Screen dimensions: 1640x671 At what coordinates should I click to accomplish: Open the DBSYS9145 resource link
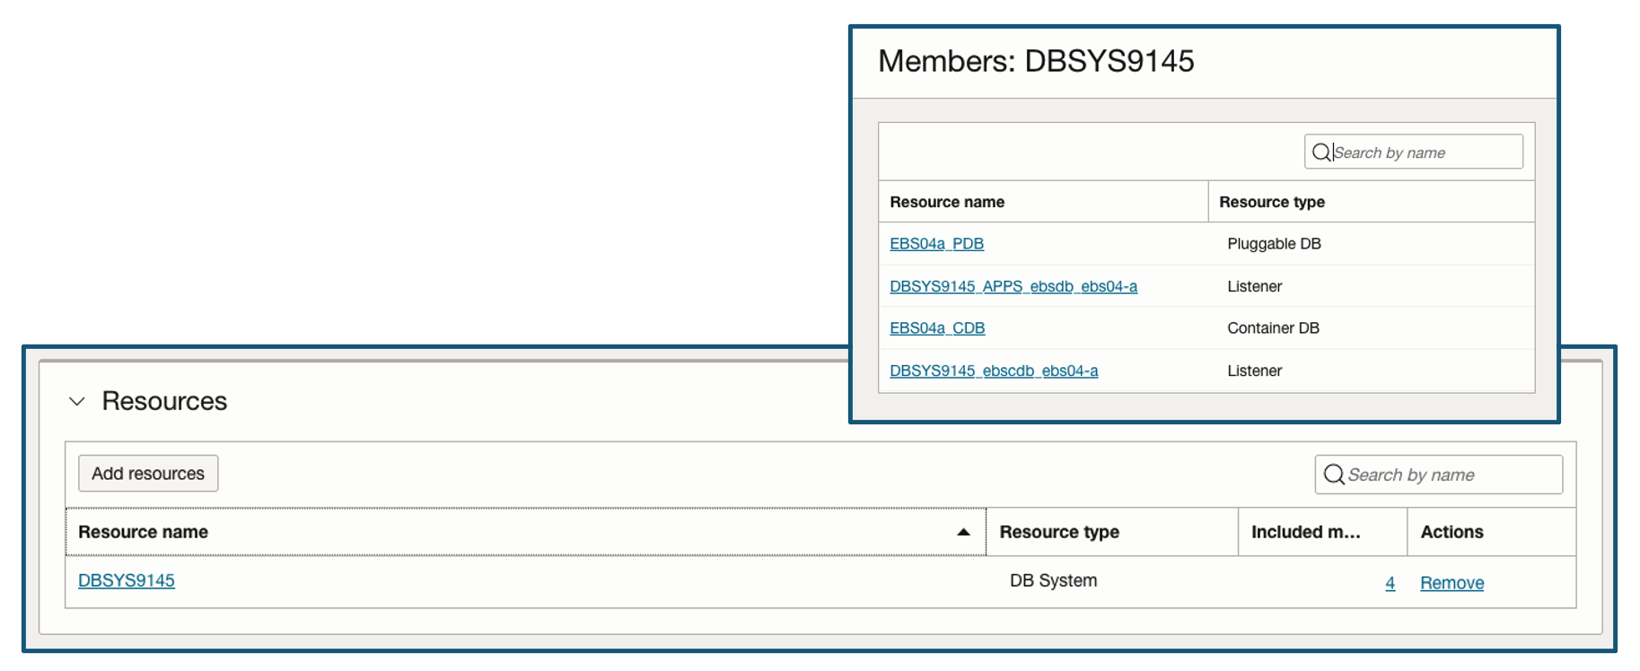pos(127,580)
